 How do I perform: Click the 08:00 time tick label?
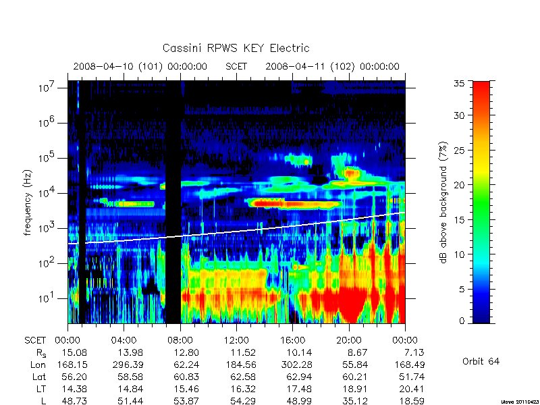tap(180, 340)
